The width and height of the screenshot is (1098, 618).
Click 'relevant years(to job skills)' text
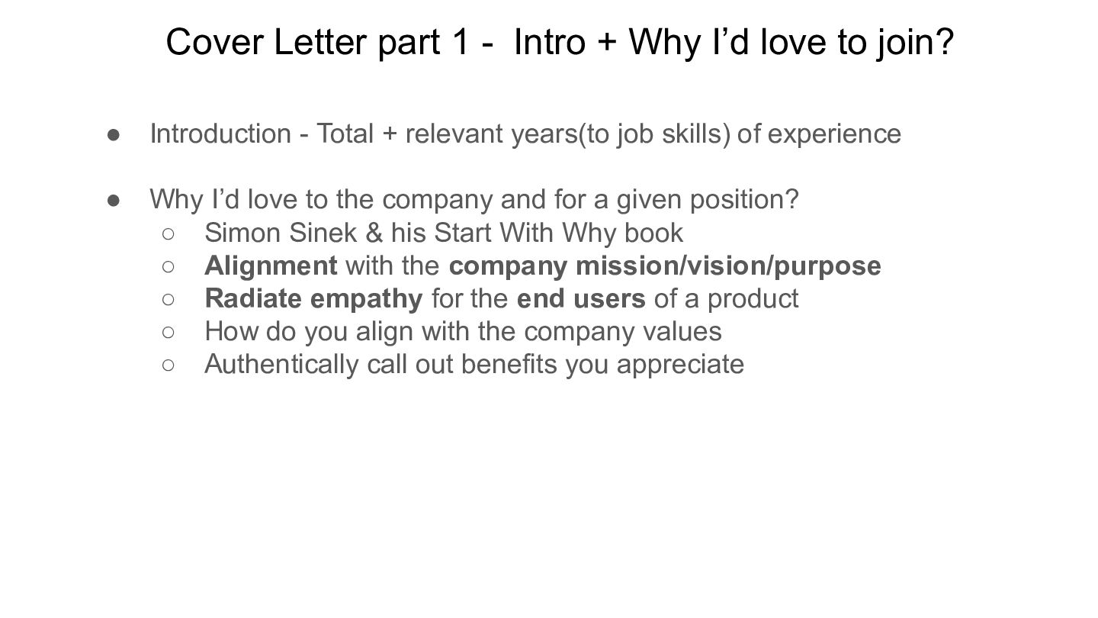[567, 134]
